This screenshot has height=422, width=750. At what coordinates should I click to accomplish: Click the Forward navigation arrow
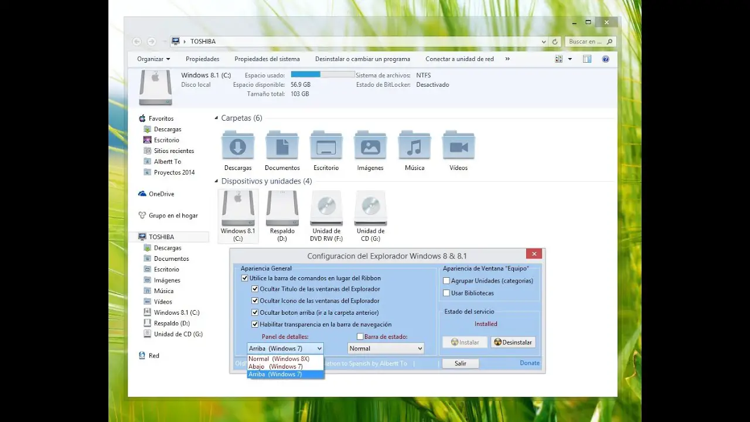coord(151,42)
